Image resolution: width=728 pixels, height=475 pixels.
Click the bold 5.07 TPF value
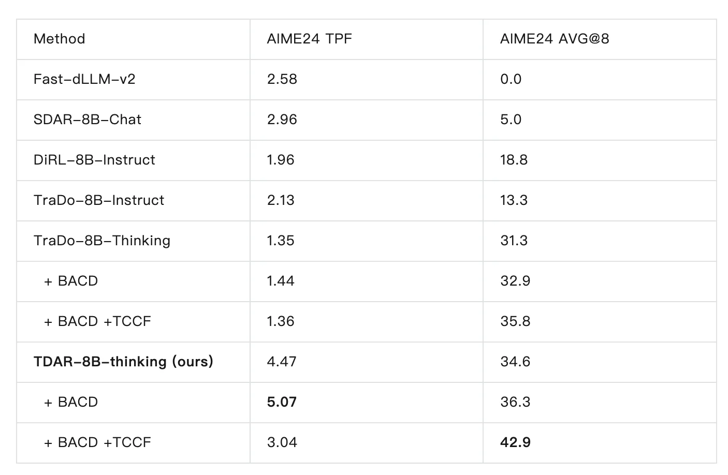pyautogui.click(x=282, y=402)
